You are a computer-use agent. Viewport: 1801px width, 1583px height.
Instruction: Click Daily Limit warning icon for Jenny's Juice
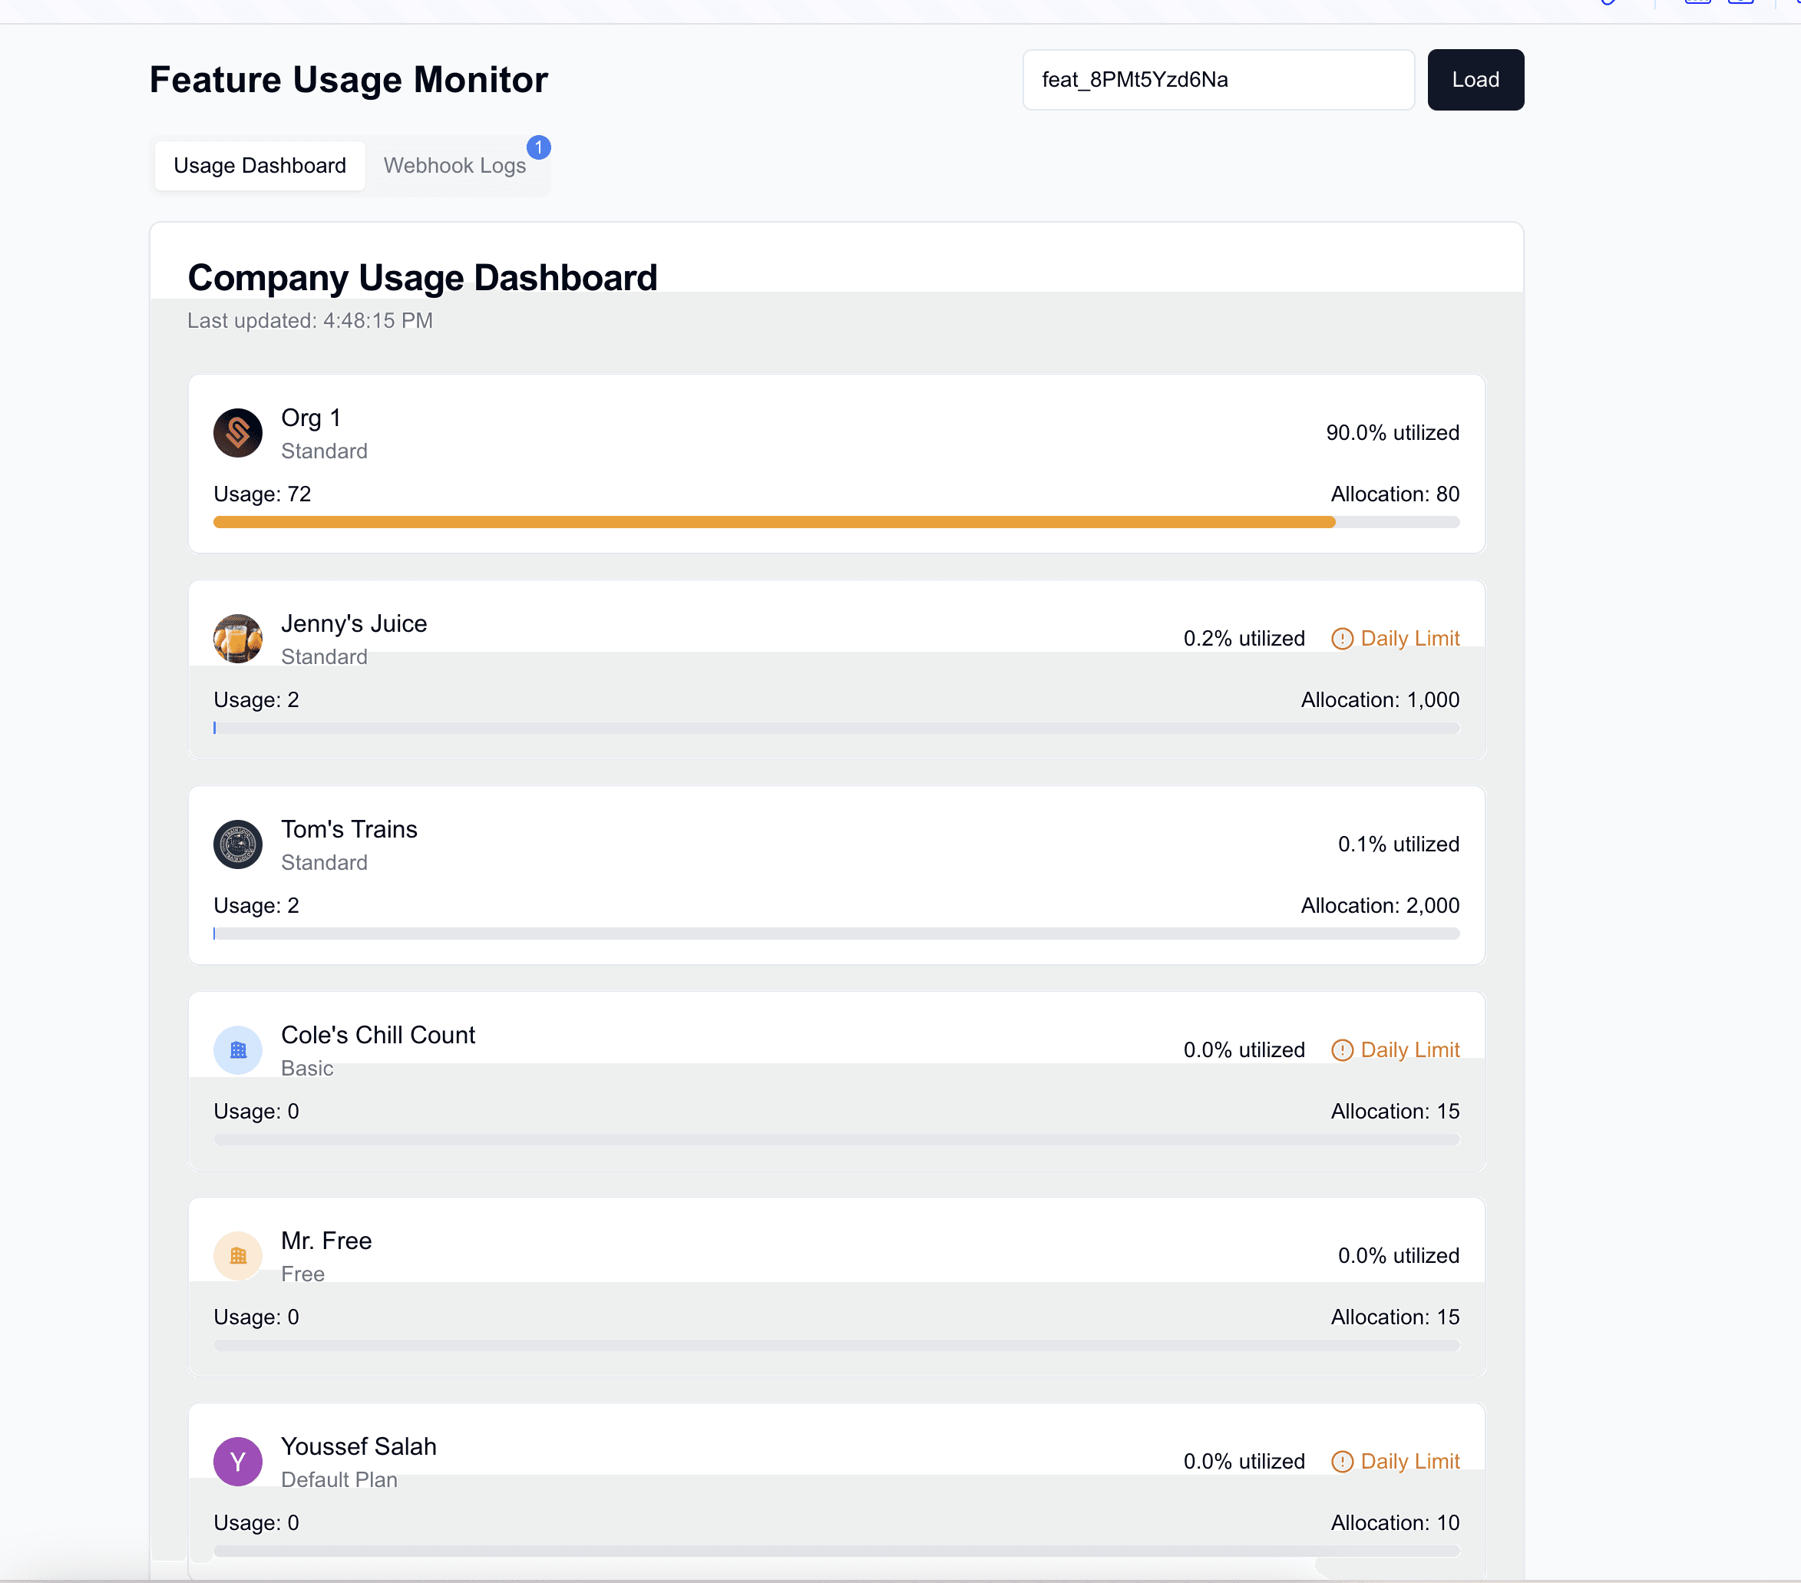1341,639
